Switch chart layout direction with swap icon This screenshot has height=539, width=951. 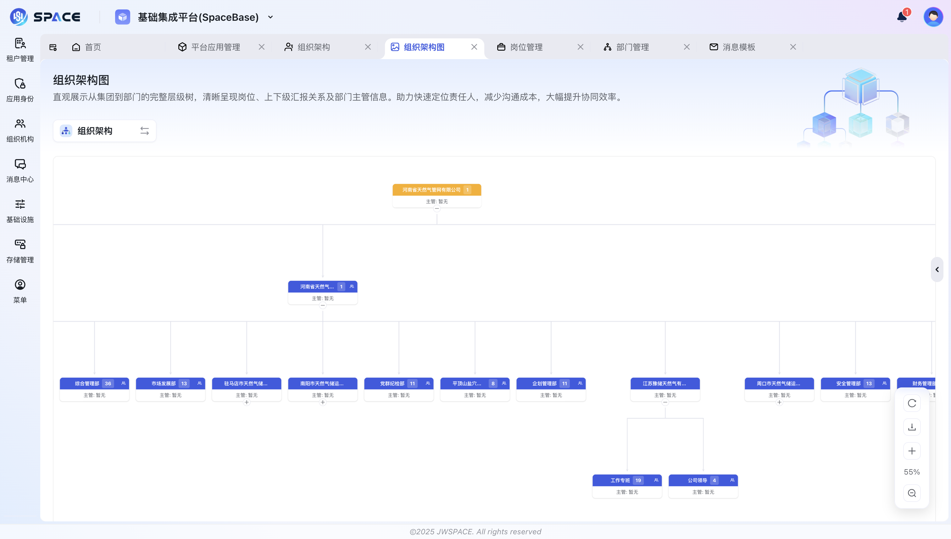[x=144, y=131]
